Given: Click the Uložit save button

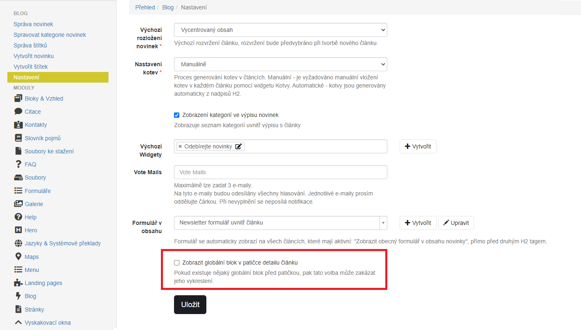Looking at the screenshot, I should pos(190,305).
